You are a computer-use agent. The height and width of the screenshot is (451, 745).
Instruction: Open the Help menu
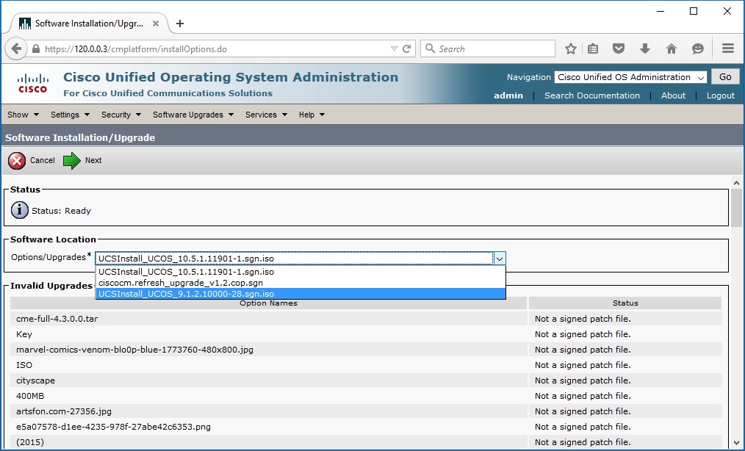click(312, 115)
